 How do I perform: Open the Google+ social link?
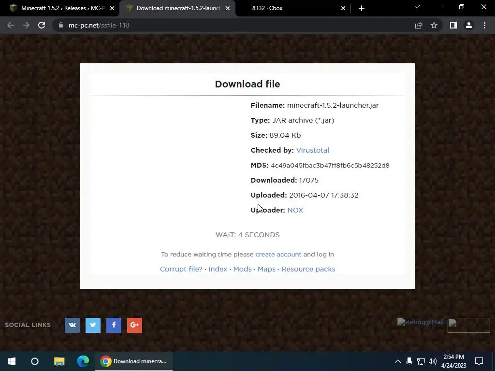pyautogui.click(x=134, y=325)
